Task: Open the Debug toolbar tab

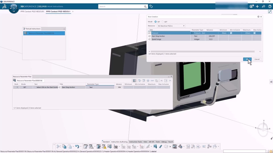Action: (x=164, y=142)
